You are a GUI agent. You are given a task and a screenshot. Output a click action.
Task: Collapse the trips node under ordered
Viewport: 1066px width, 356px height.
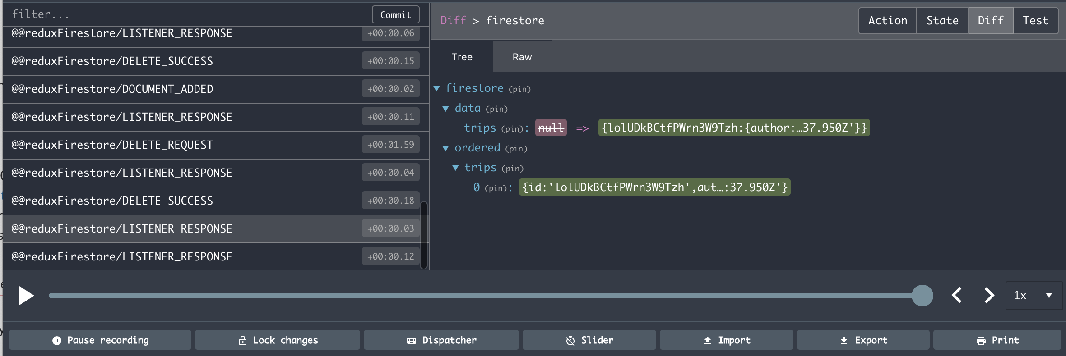pos(455,168)
